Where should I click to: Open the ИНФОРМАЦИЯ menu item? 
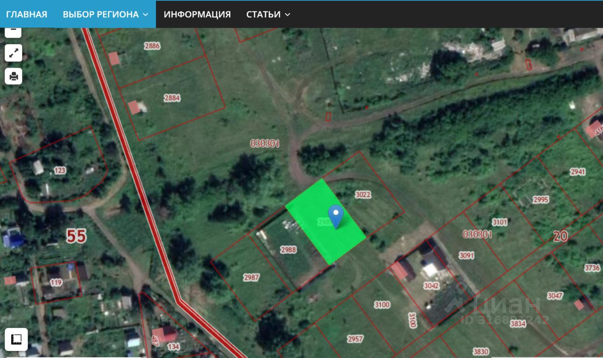[197, 14]
